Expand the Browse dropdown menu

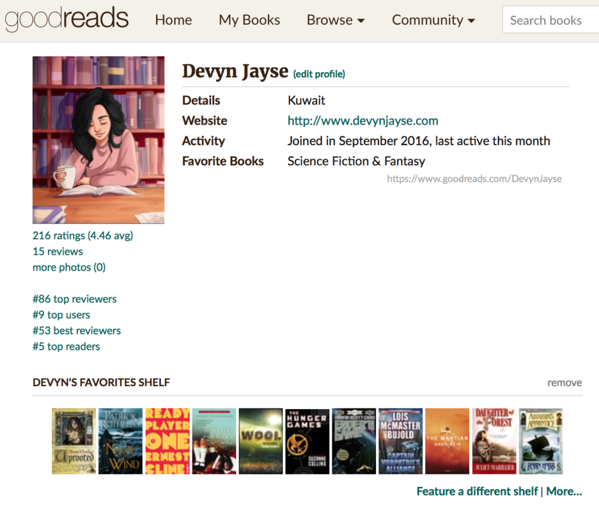(x=336, y=20)
